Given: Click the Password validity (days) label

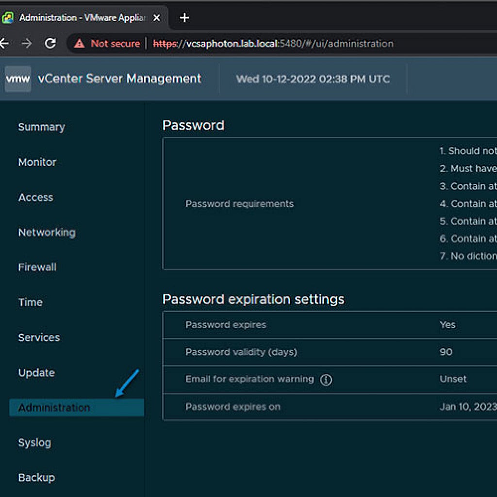Looking at the screenshot, I should click(x=241, y=352).
